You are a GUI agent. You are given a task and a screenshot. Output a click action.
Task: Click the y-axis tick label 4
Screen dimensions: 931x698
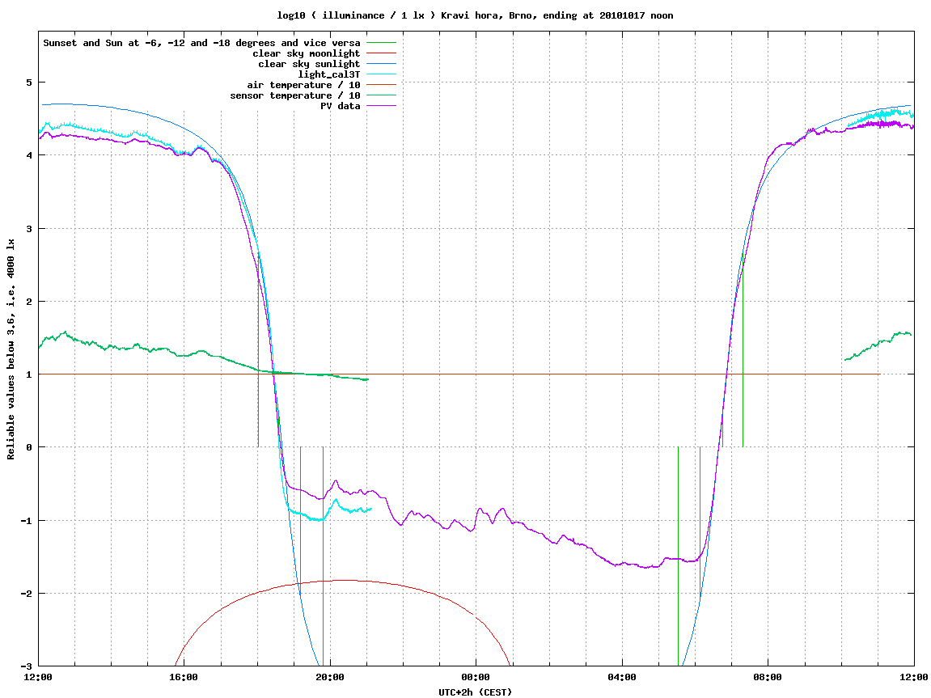click(x=29, y=155)
